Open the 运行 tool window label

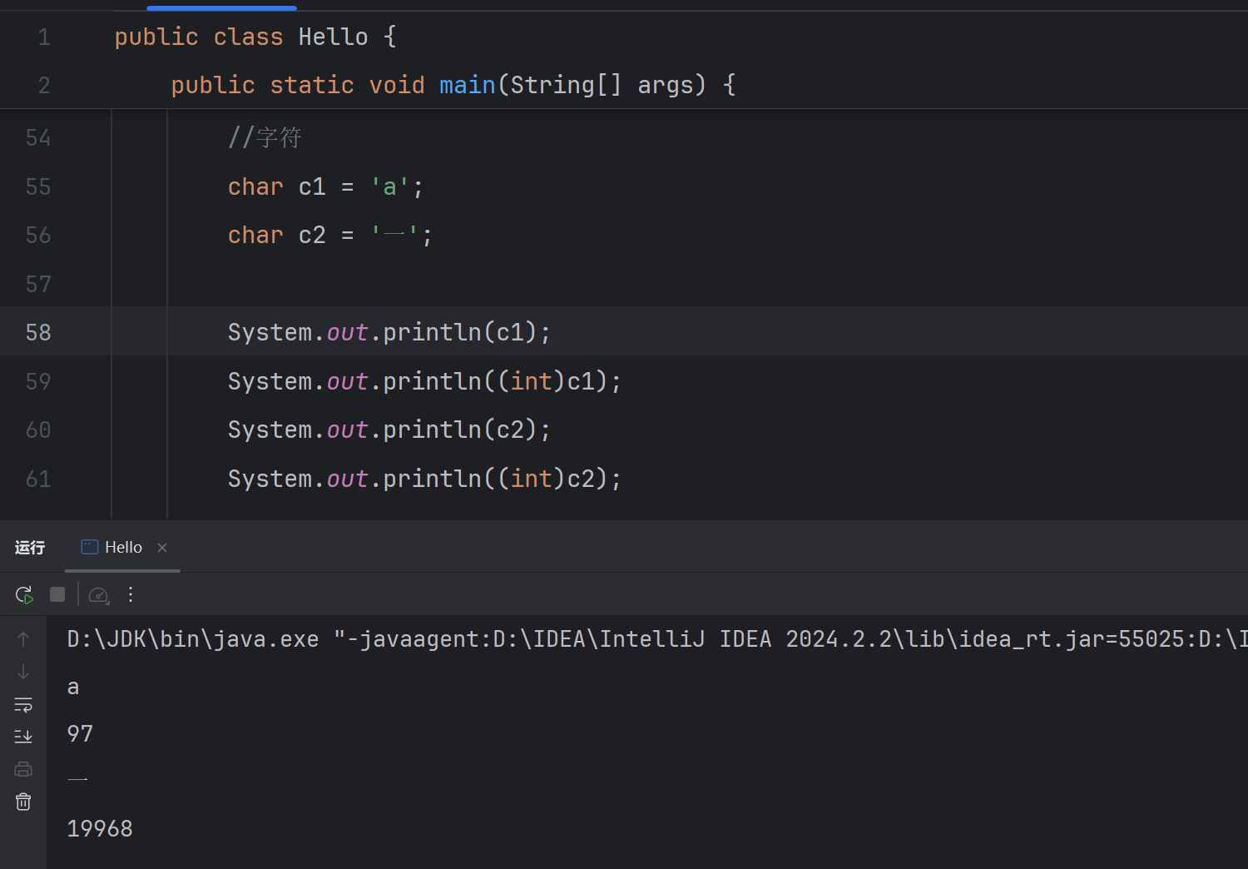click(30, 547)
